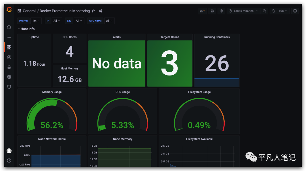306x171 pixels.
Task: Click the Memory usage panel title
Action: [52, 92]
